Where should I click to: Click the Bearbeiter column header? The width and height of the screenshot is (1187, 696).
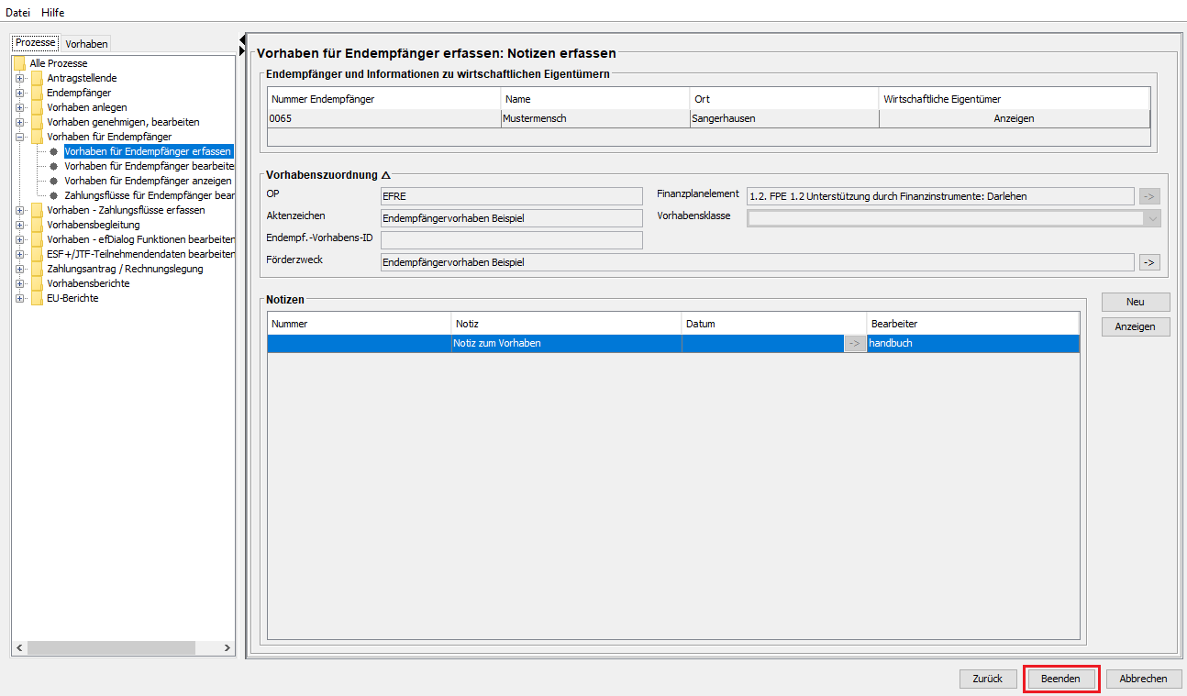(x=972, y=324)
